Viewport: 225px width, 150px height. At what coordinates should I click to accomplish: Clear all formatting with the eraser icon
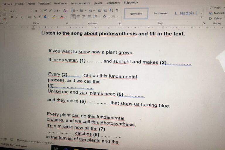(x=65, y=11)
